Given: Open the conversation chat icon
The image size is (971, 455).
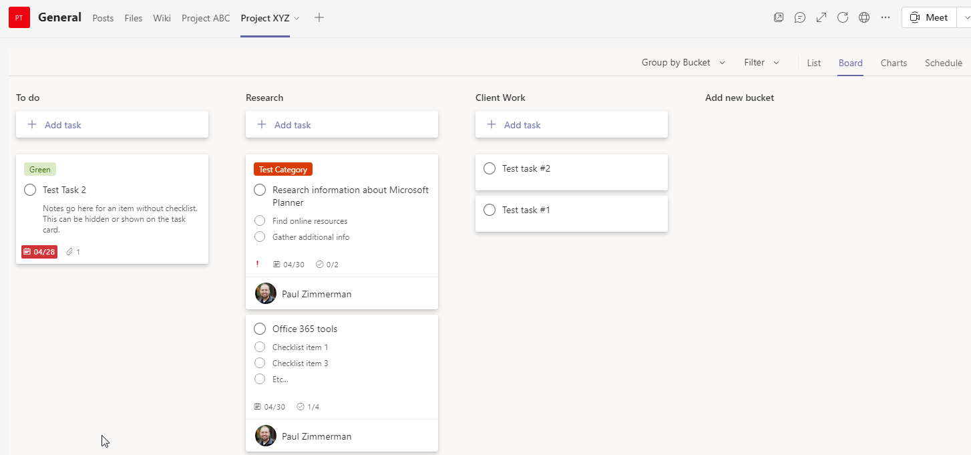Looking at the screenshot, I should coord(800,17).
